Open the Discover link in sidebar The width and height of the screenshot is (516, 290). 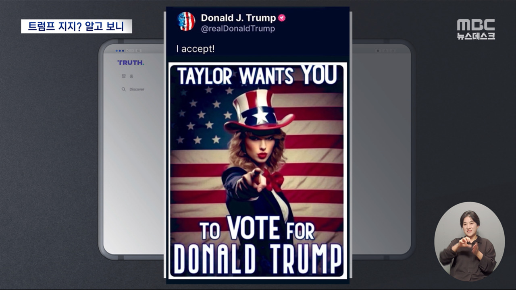pyautogui.click(x=137, y=89)
